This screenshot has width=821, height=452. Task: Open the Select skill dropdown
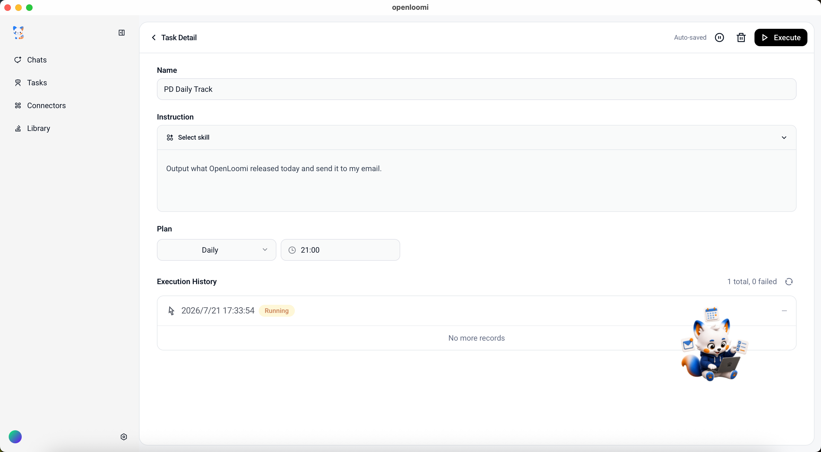476,137
